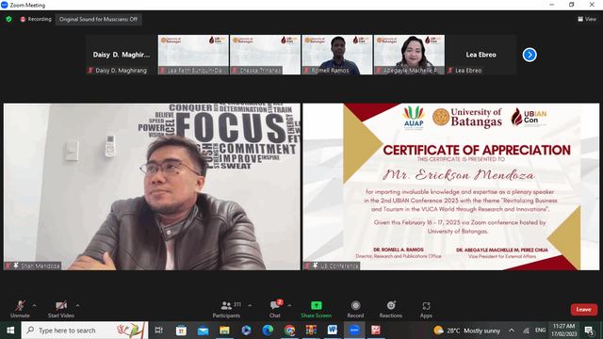Click Shan Mendoza's main video feed
Viewport: 603px width, 339px height.
pos(152,186)
